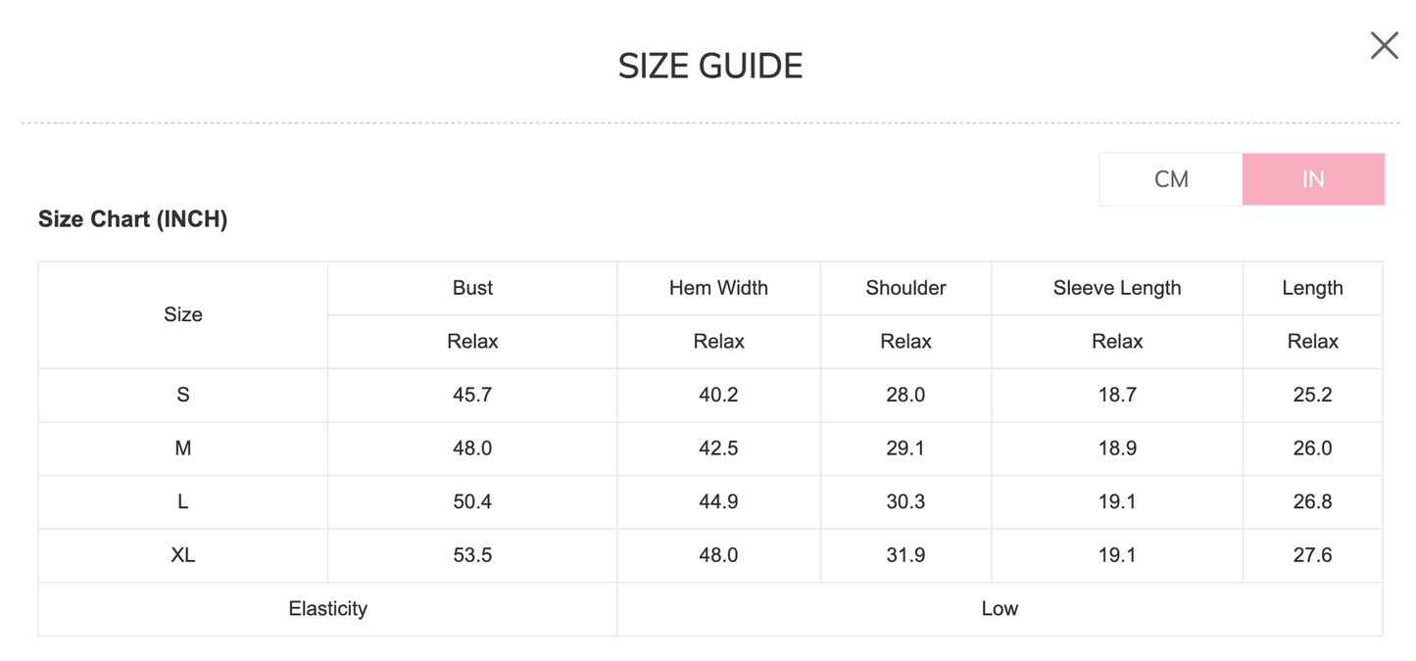The image size is (1416, 661).
Task: Click the 45.7 bust measurement cell
Action: pyautogui.click(x=472, y=395)
